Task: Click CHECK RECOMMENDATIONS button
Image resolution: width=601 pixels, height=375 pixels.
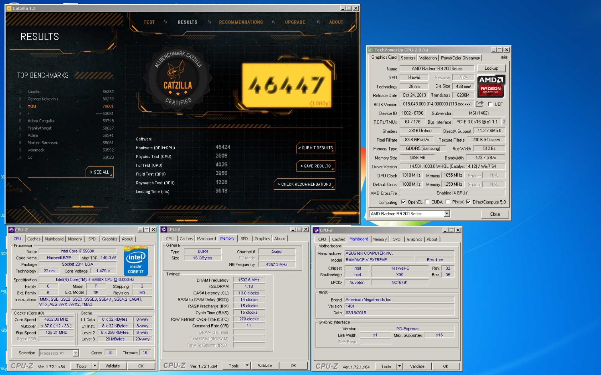Action: click(x=304, y=184)
